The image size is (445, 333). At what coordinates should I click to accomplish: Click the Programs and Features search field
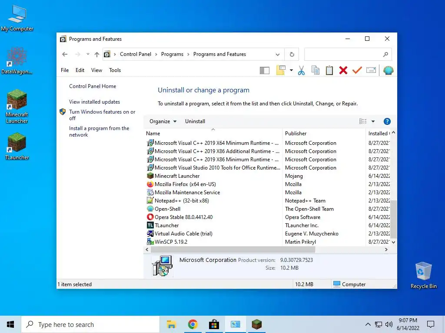pyautogui.click(x=348, y=54)
